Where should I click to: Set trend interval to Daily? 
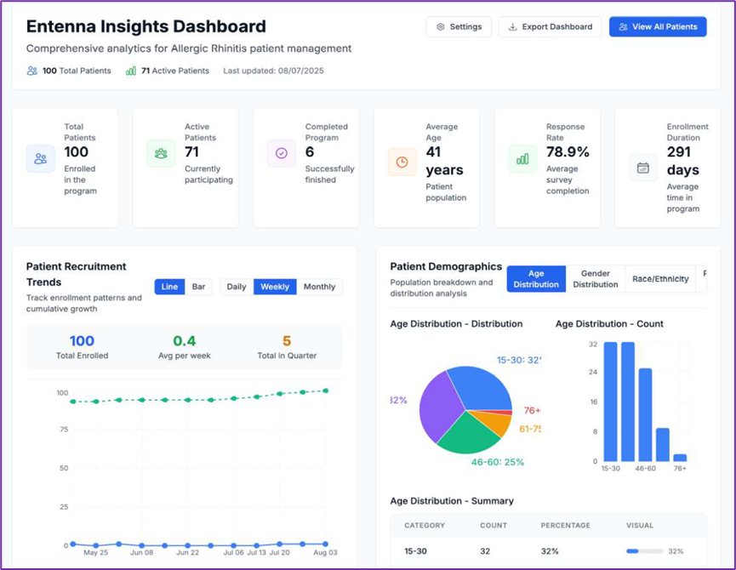click(x=237, y=287)
